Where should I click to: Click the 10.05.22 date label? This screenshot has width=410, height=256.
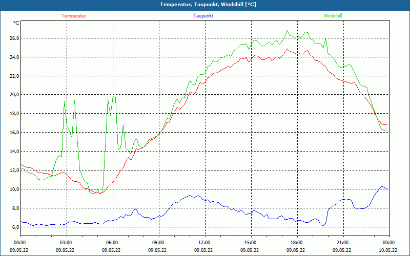pyautogui.click(x=387, y=250)
